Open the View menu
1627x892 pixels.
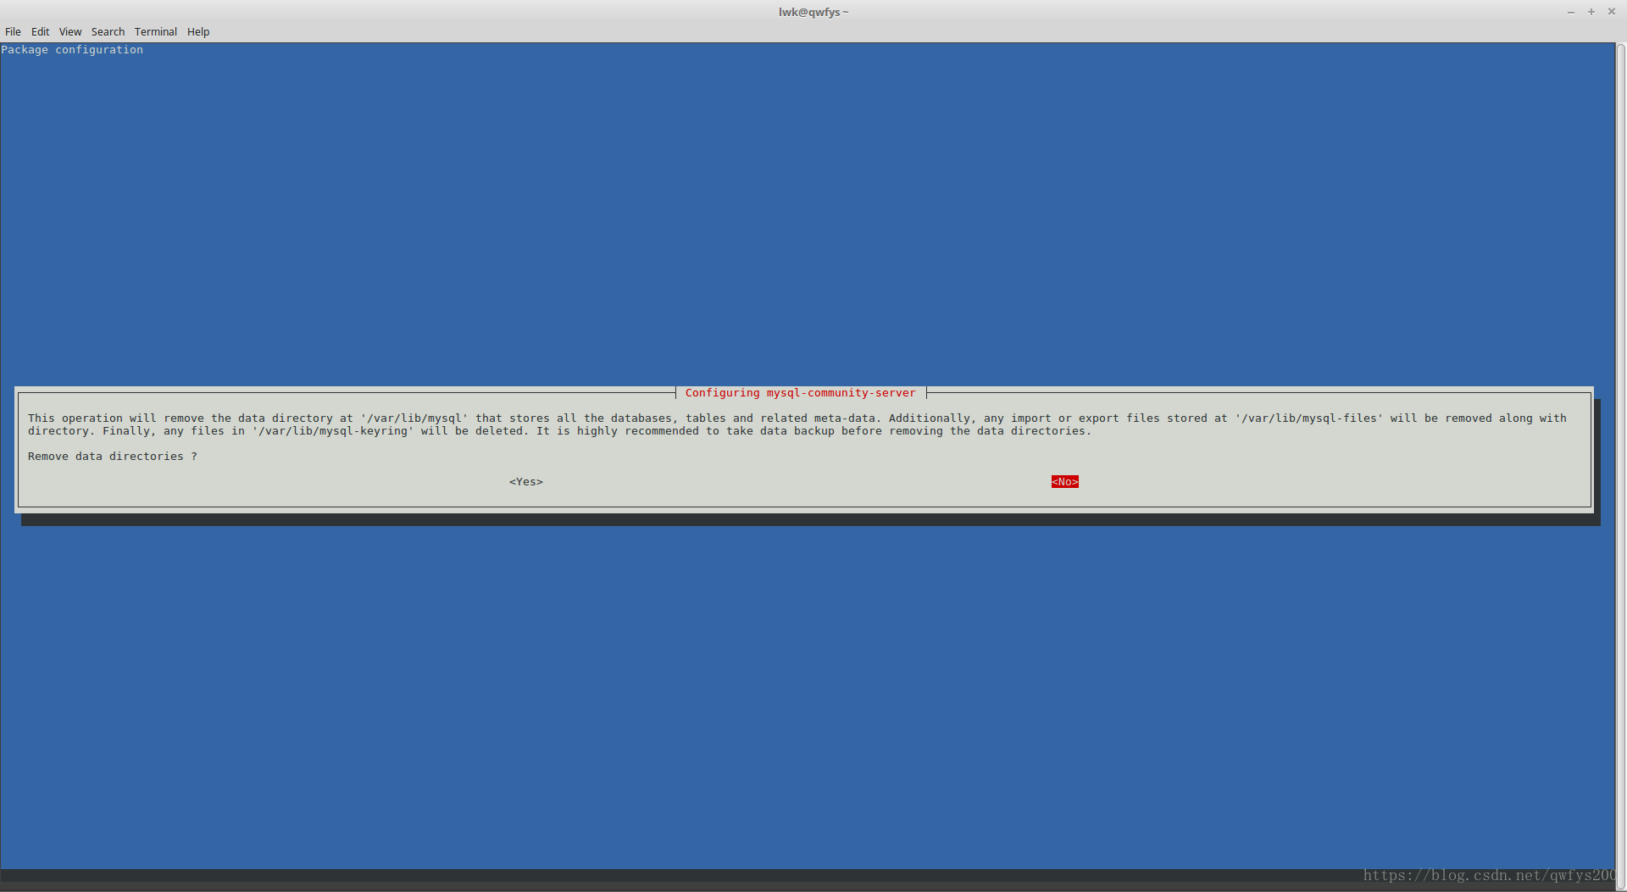pyautogui.click(x=70, y=32)
